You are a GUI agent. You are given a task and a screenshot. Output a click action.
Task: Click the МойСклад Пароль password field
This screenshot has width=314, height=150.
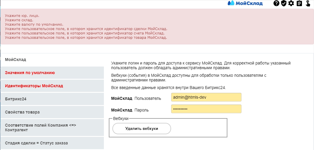tap(206, 109)
